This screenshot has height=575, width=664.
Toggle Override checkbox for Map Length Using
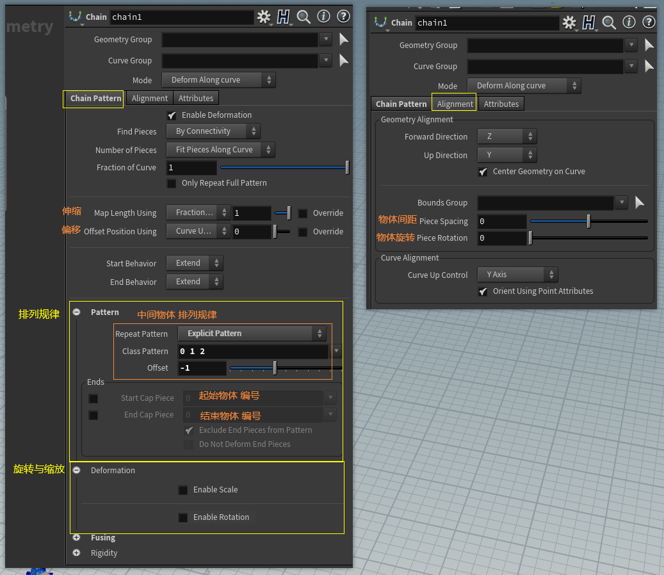[x=303, y=213]
